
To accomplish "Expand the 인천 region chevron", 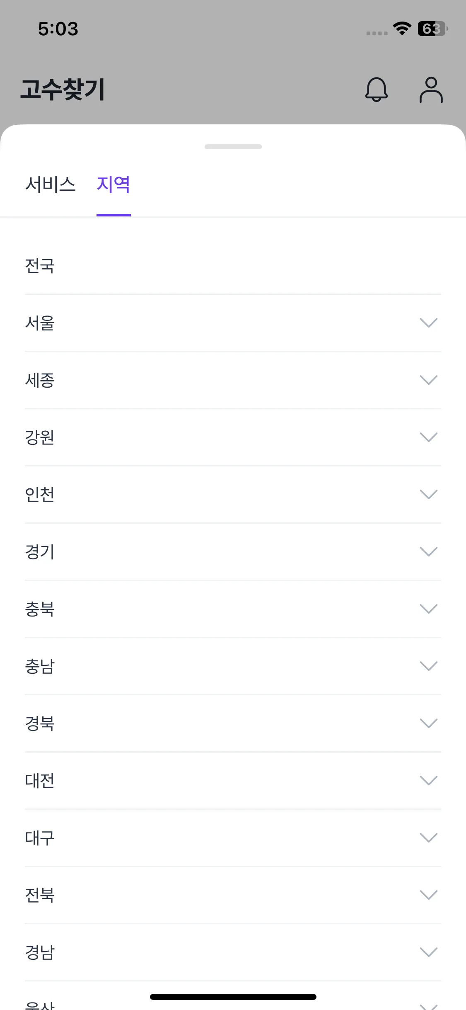I will click(428, 494).
